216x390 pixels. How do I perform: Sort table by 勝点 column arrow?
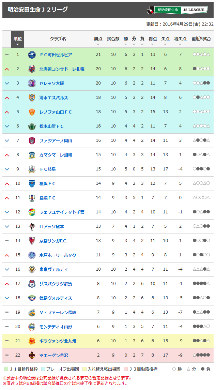pyautogui.click(x=98, y=44)
